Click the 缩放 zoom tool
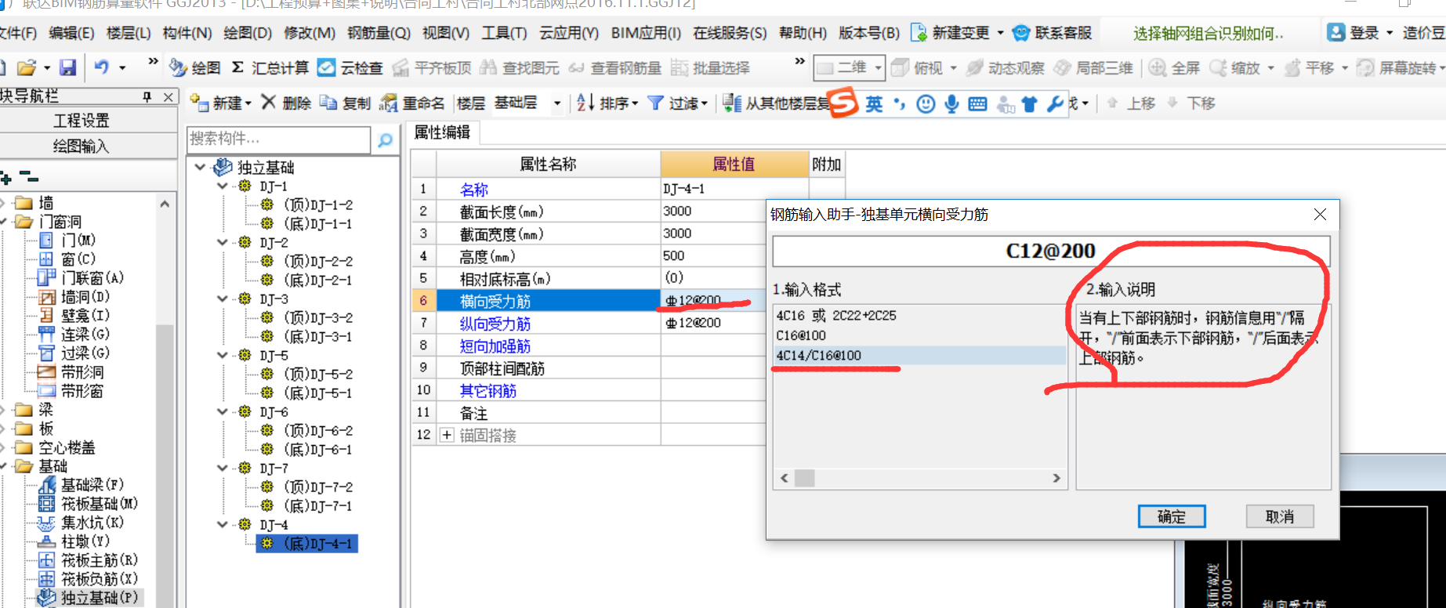 tap(1234, 68)
